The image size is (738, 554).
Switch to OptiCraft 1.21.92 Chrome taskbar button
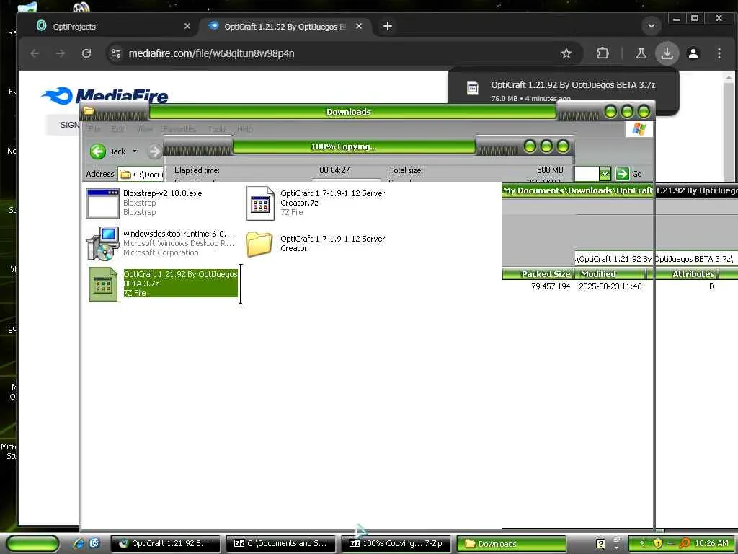point(165,543)
